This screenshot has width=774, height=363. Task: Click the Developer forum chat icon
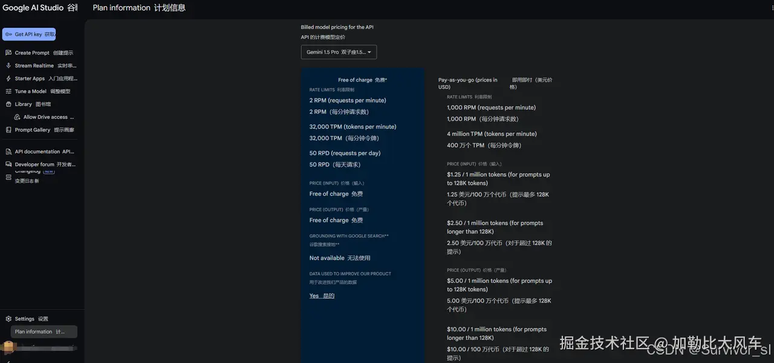pos(8,164)
